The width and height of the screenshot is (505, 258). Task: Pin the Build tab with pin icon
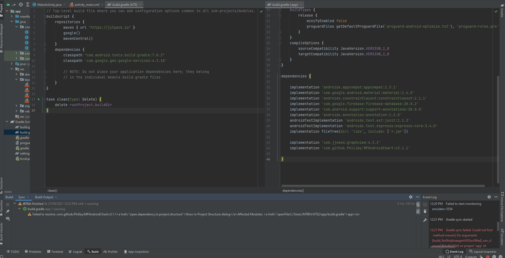[x=8, y=211]
